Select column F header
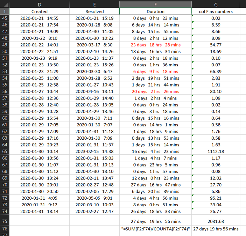The width and height of the screenshot is (246, 236). 155,5
